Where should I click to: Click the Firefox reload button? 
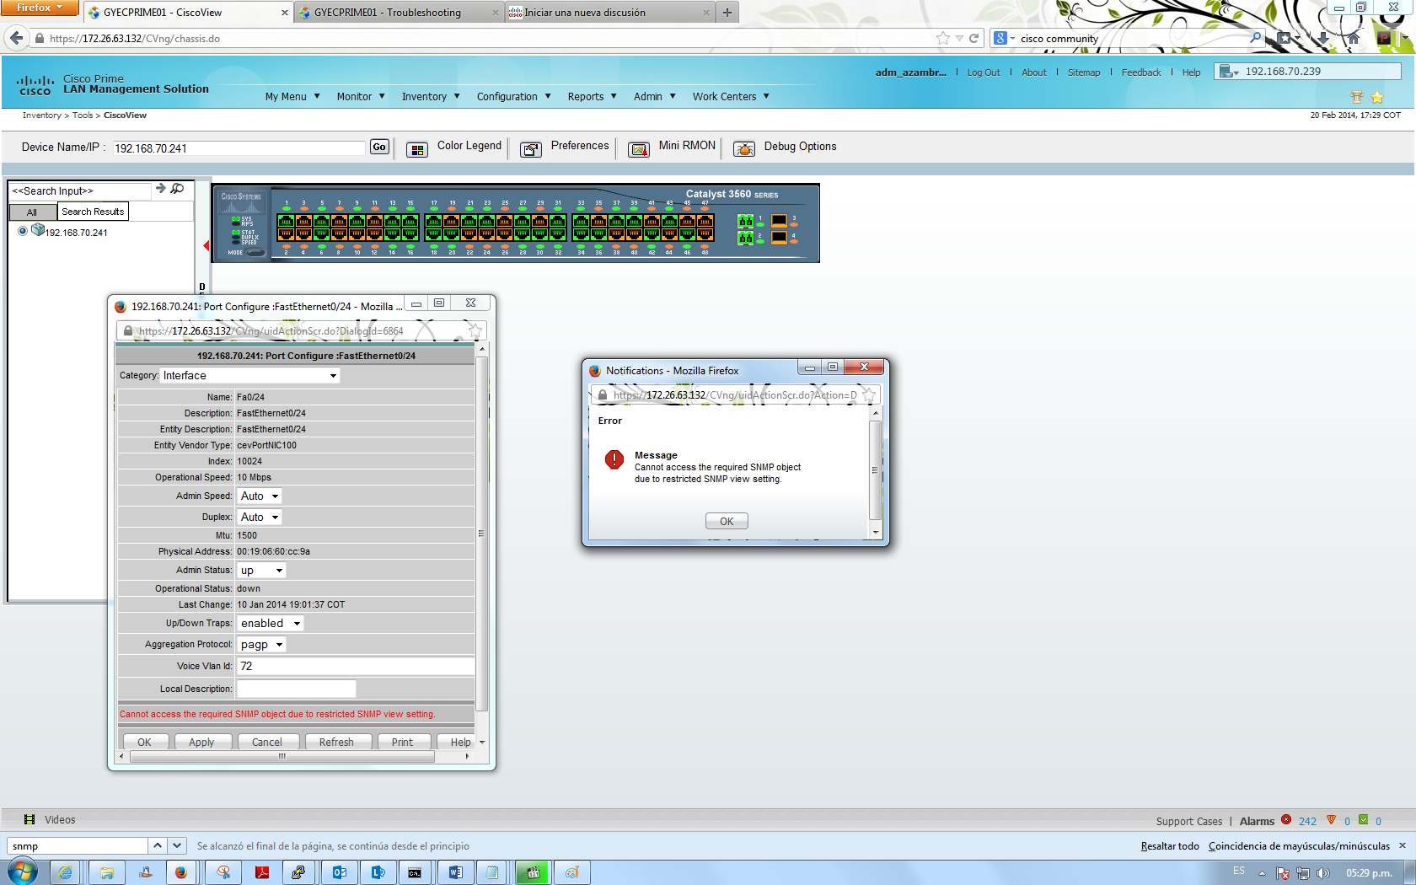pos(974,38)
